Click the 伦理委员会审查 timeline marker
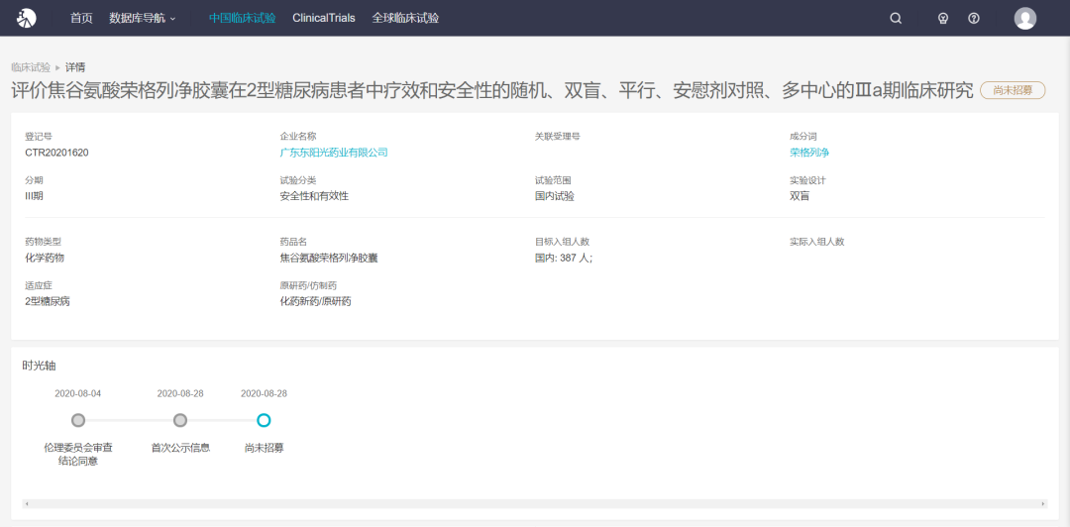1070x527 pixels. point(78,420)
